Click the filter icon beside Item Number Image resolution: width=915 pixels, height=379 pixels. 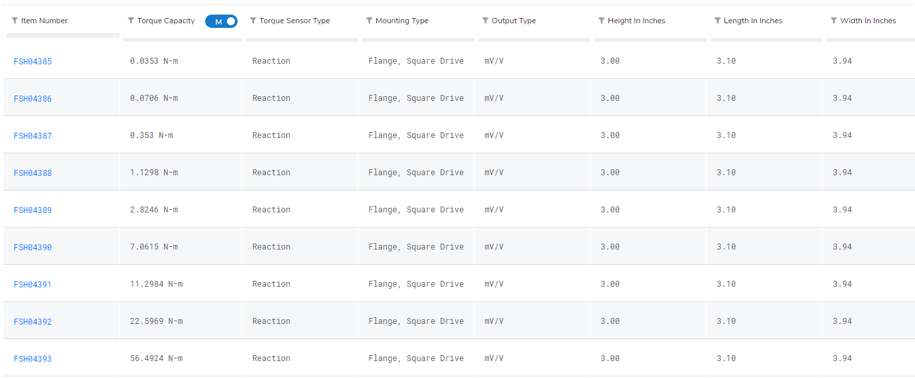coord(15,21)
